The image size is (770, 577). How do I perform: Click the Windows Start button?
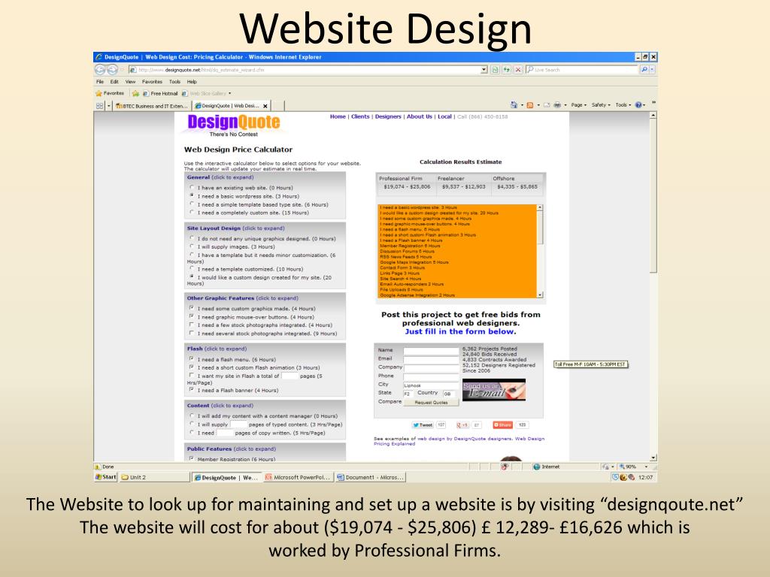point(105,477)
